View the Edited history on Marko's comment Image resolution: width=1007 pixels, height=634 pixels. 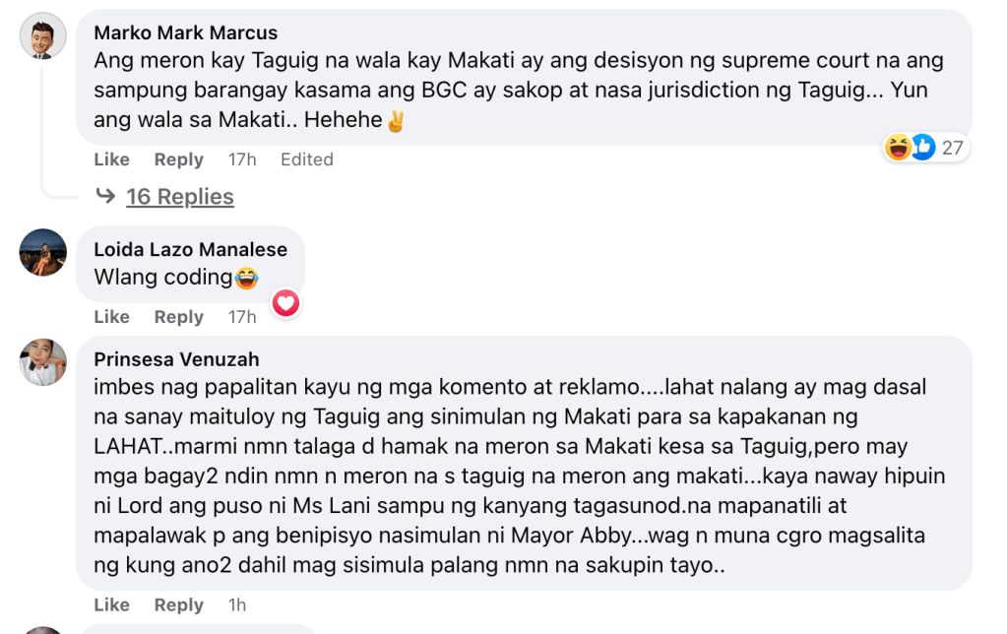(307, 159)
